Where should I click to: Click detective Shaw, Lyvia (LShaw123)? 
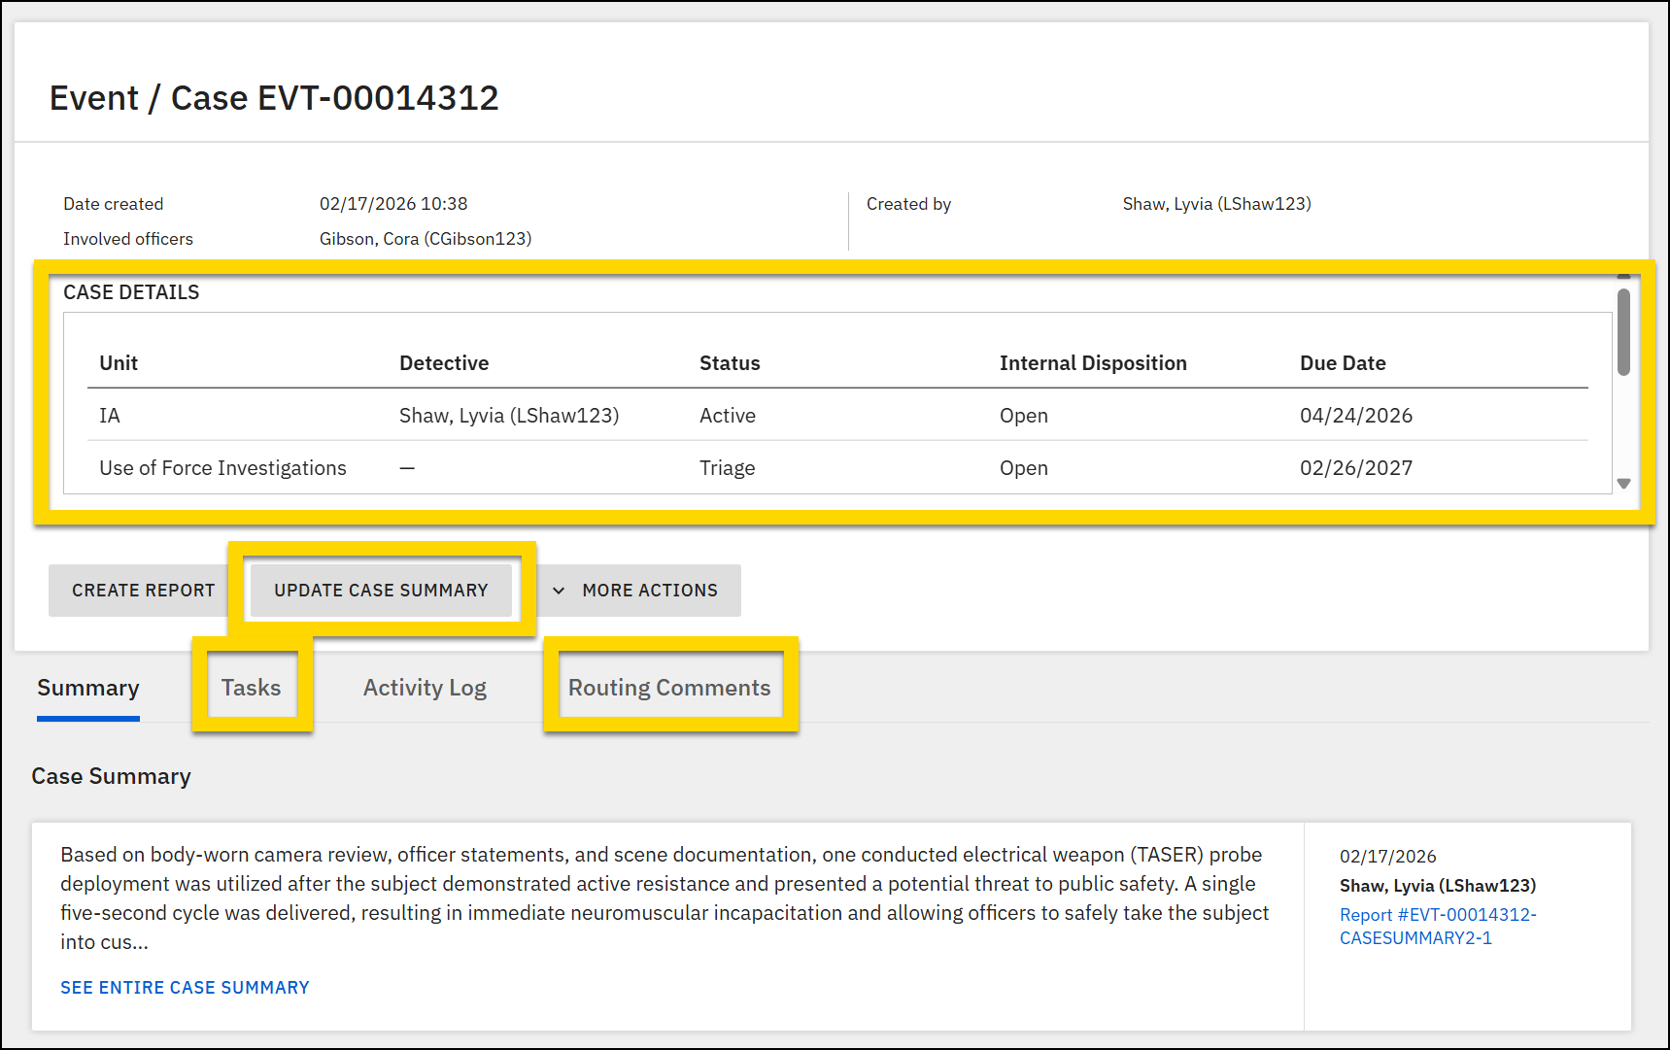[x=508, y=415]
